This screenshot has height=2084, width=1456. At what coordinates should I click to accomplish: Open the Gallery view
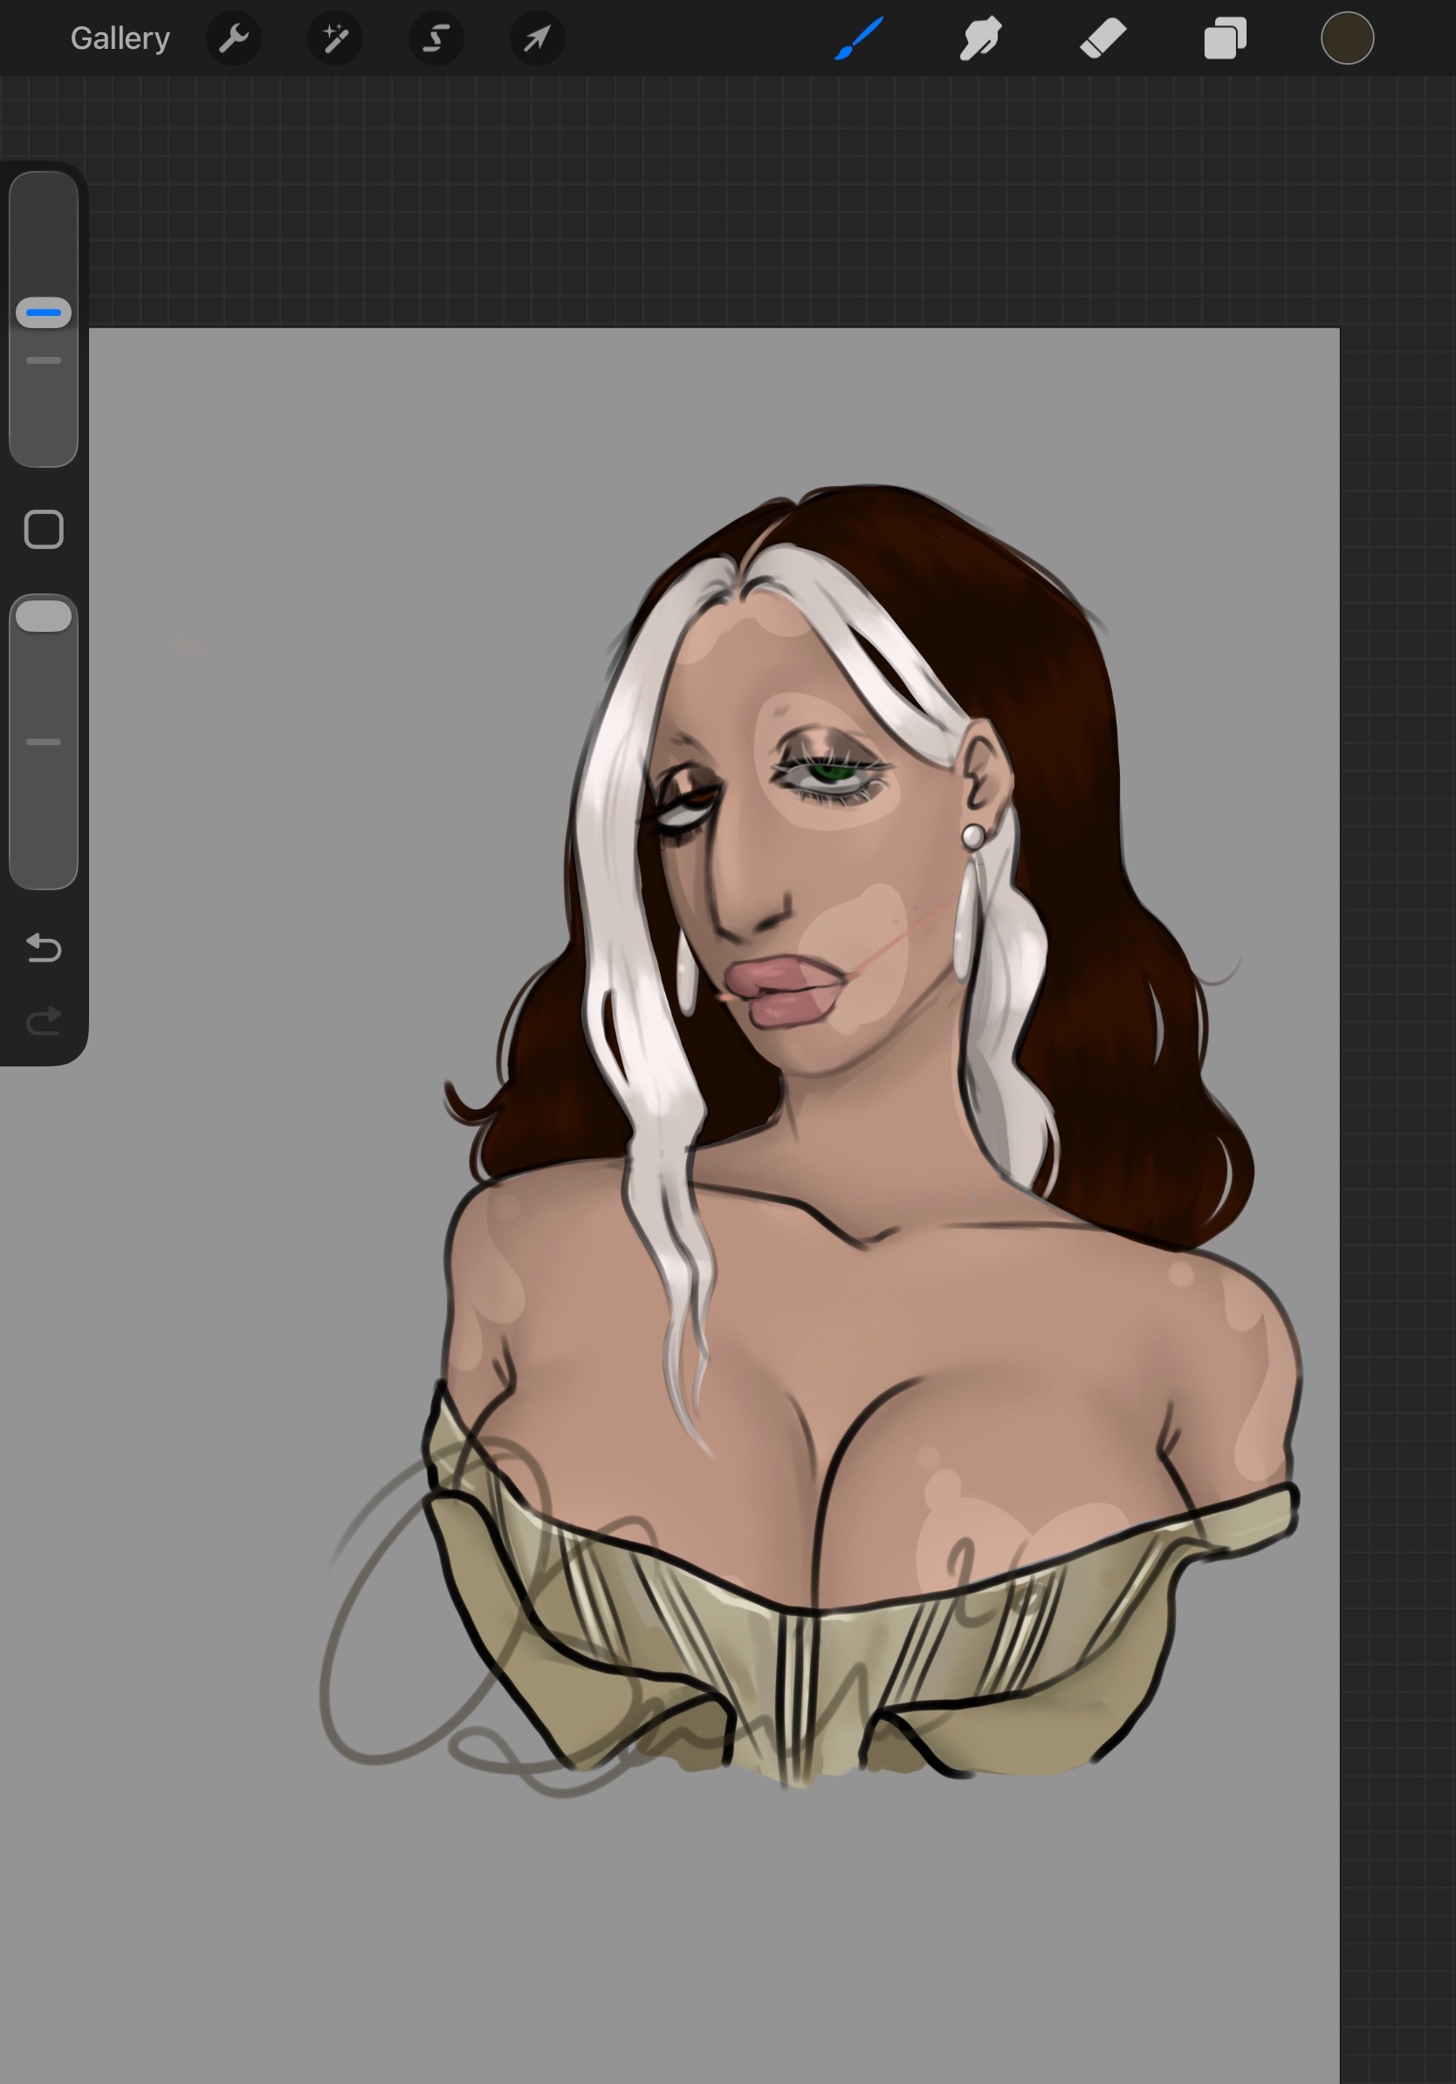(x=120, y=38)
